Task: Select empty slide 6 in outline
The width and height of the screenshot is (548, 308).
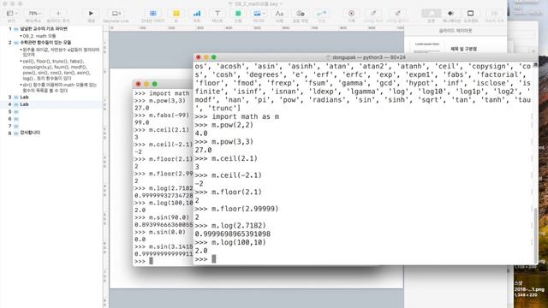Action: point(51,119)
